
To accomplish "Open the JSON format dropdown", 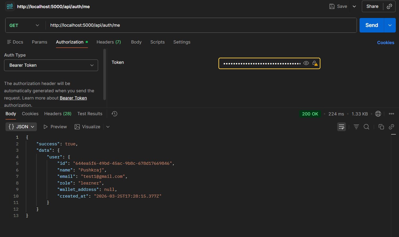I will click(21, 127).
